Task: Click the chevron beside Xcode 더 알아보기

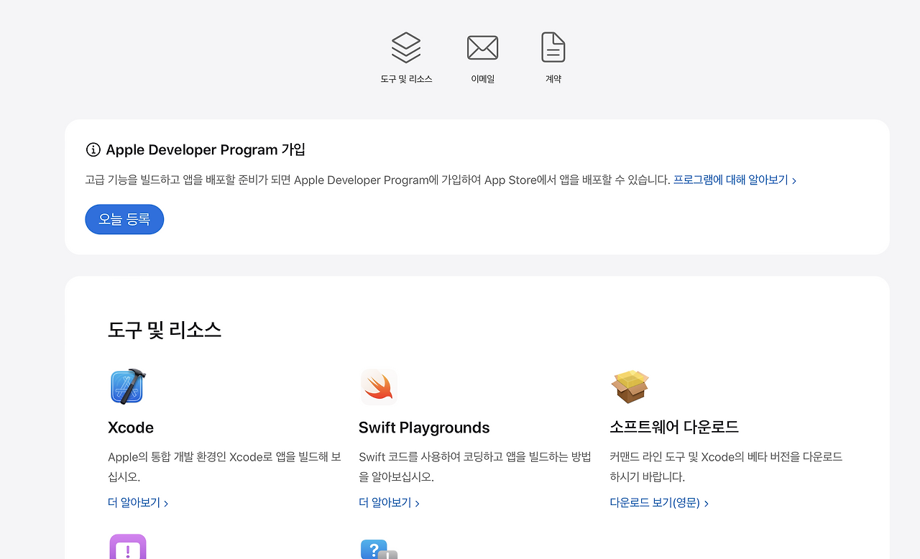Action: pos(166,503)
